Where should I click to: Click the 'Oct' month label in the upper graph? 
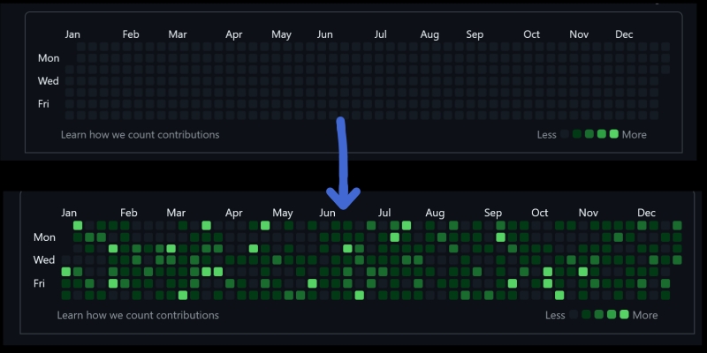(x=531, y=34)
